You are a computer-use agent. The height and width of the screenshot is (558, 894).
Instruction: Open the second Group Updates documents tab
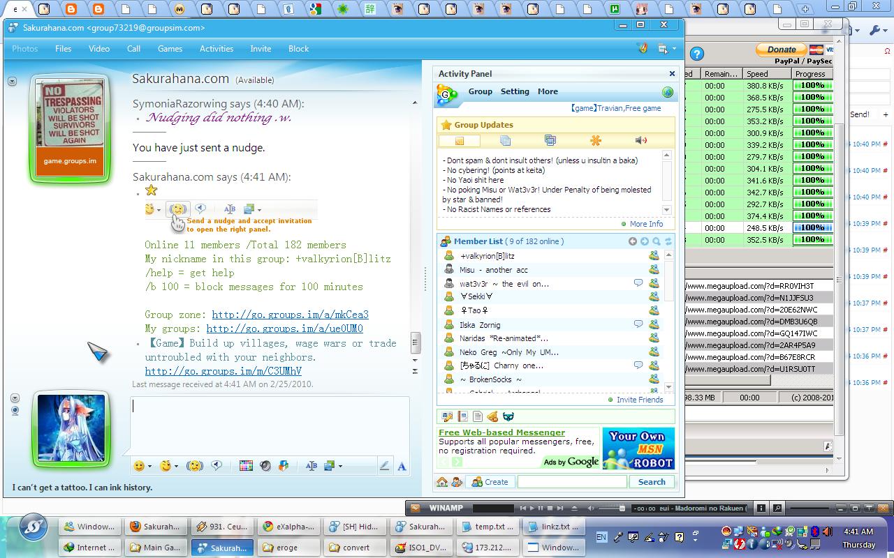[505, 141]
